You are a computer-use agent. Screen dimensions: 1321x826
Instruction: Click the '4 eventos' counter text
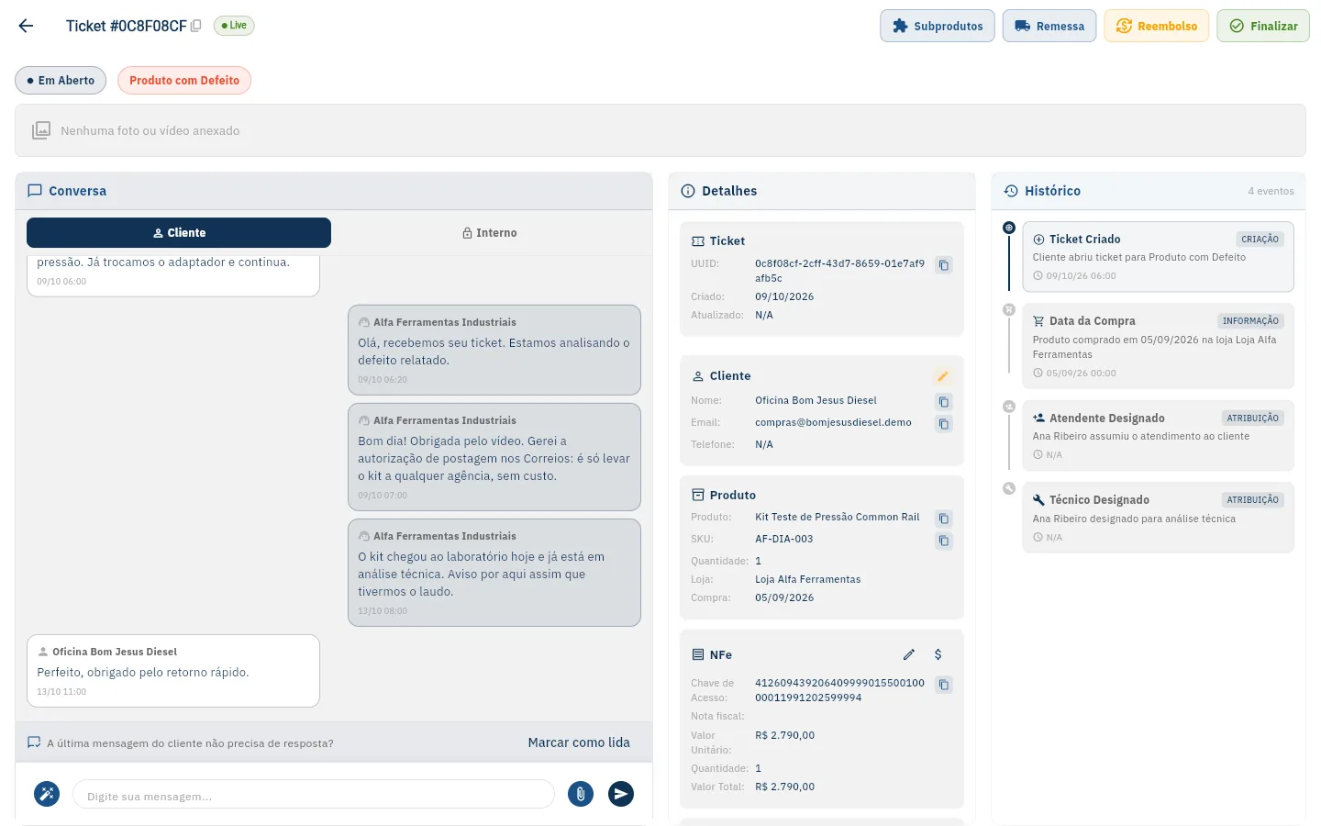[x=1271, y=191]
